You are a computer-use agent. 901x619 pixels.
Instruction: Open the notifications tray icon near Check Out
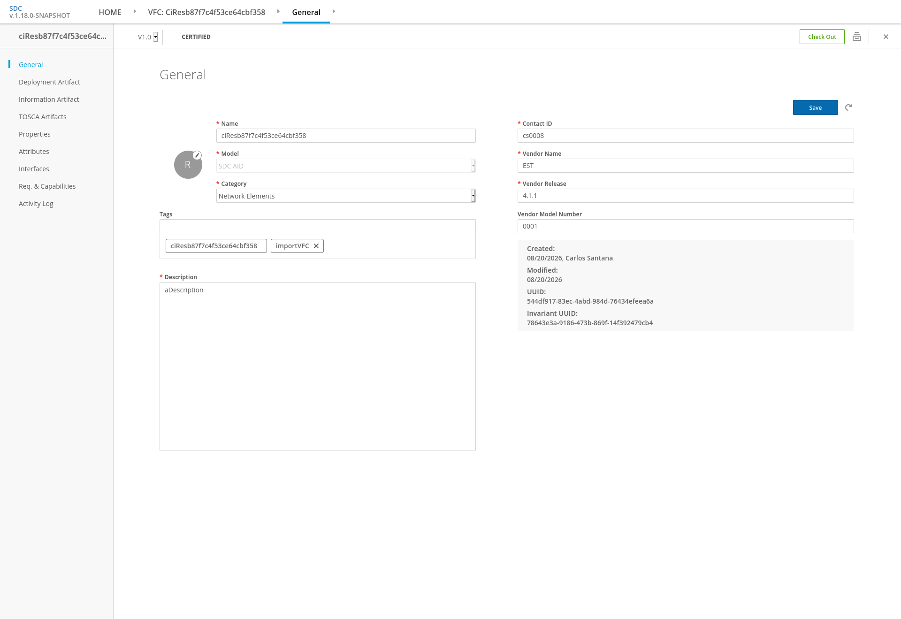click(x=857, y=37)
